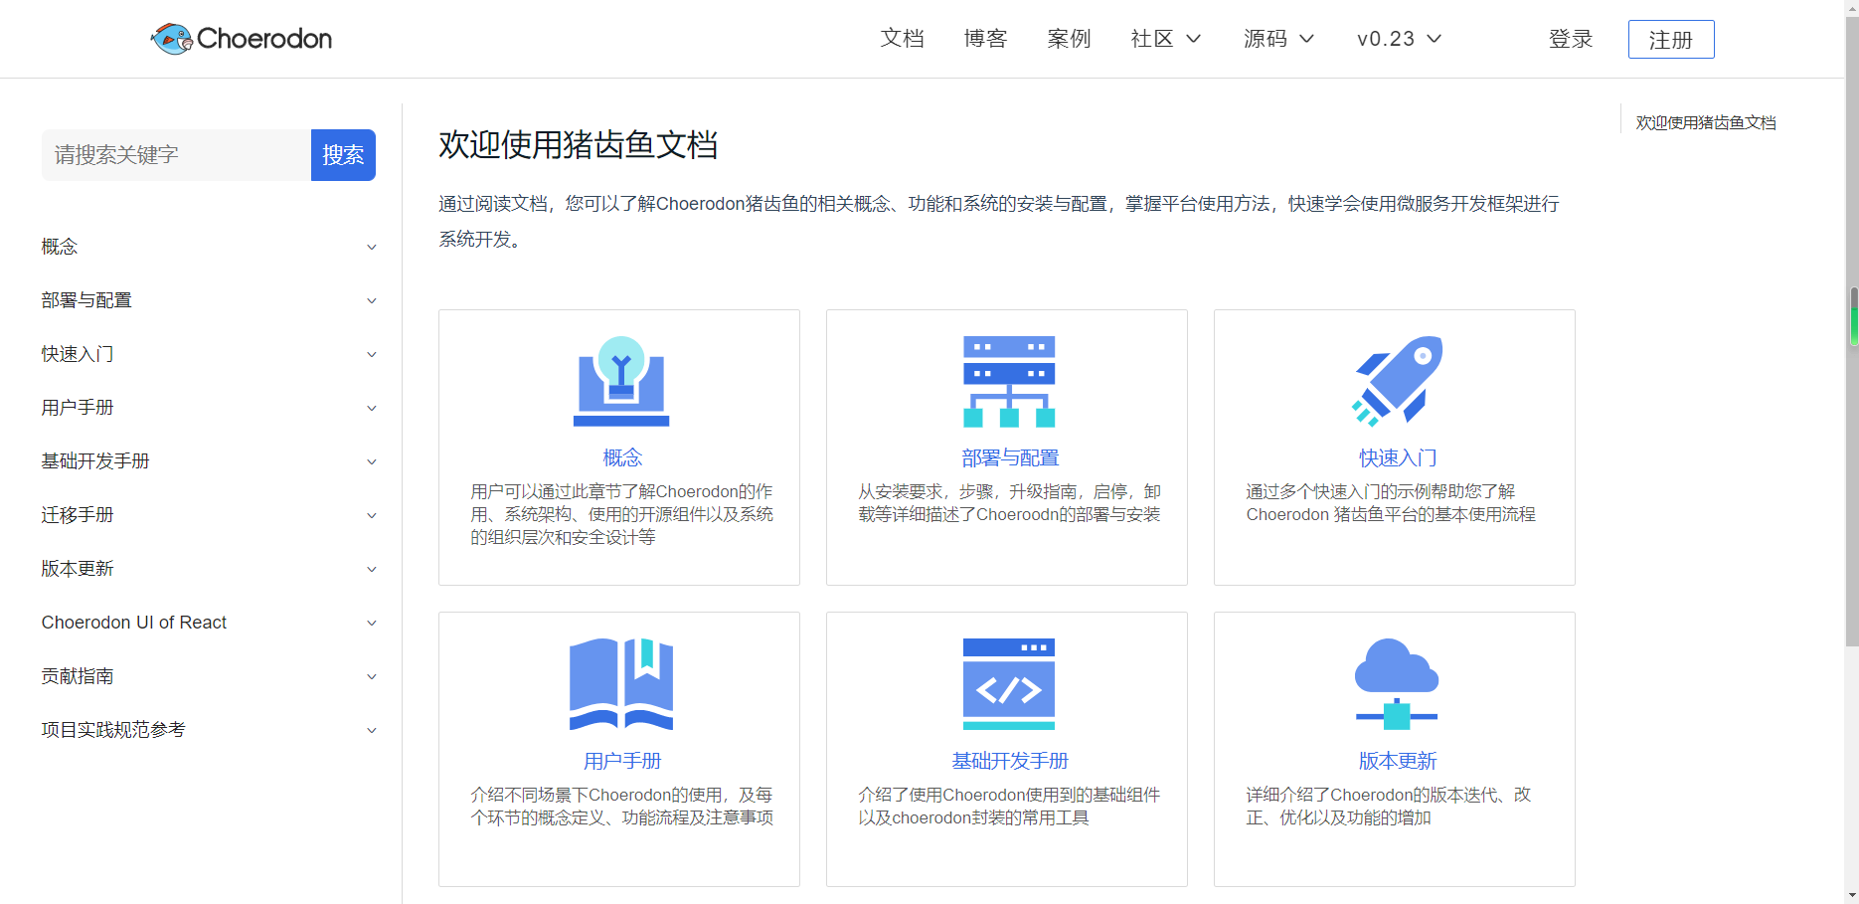
Task: Go to the 文档 nav item
Action: [x=902, y=39]
